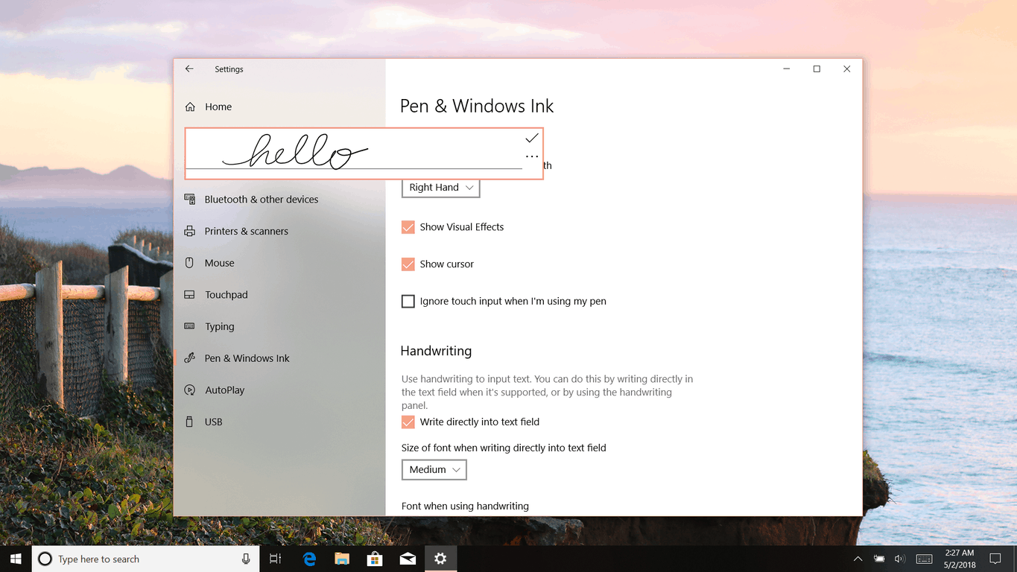Launch Microsoft Edge from taskbar
This screenshot has width=1017, height=572.
tap(309, 559)
